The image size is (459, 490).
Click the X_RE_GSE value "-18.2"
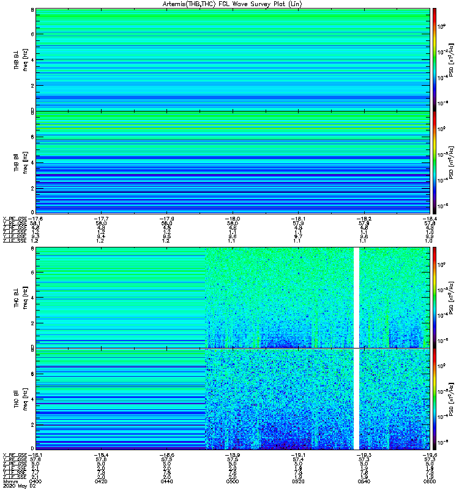(x=364, y=219)
